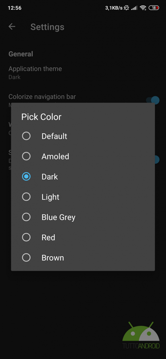Toggle the Colorize navigation bar switch
Image resolution: width=166 pixels, height=359 pixels.
(x=153, y=100)
